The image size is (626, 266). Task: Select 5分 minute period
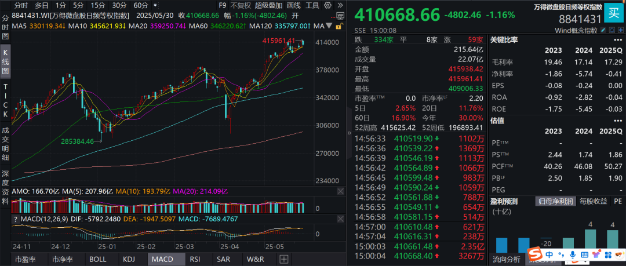78,6
